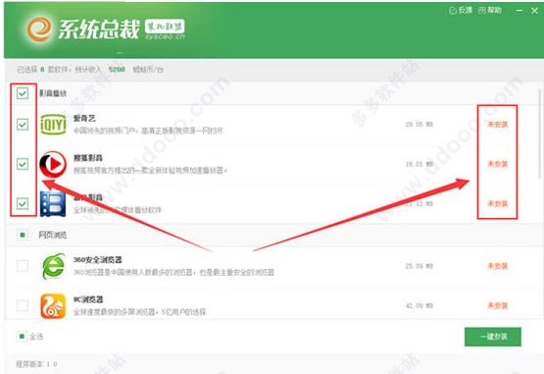Uncheck the 暴风影音 checkbox

[x=23, y=203]
